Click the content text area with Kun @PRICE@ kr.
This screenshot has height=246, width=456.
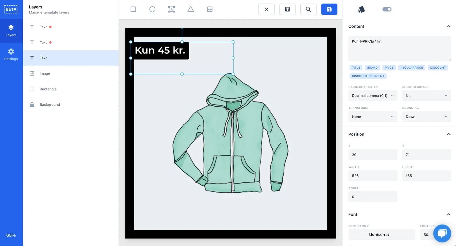[400, 48]
